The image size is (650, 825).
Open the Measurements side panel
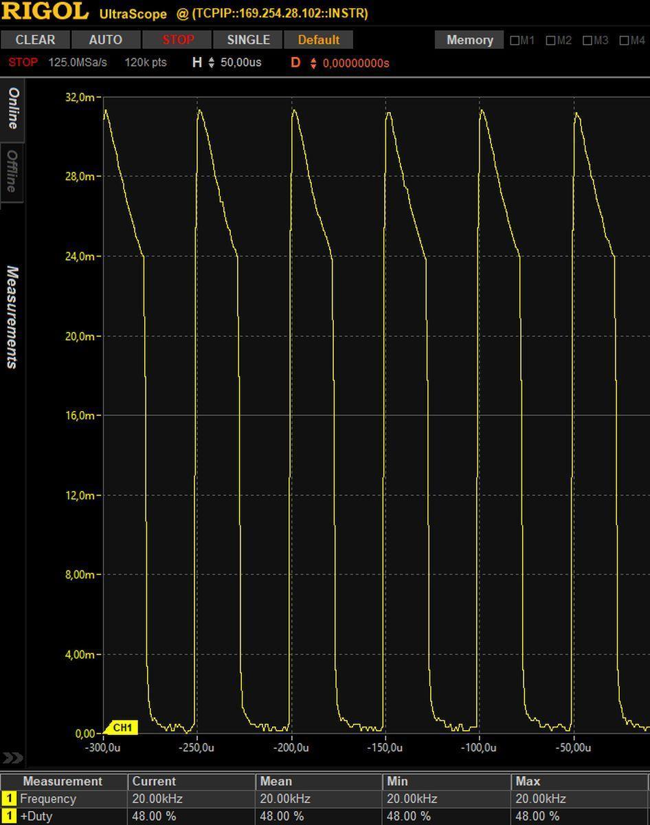[x=12, y=318]
